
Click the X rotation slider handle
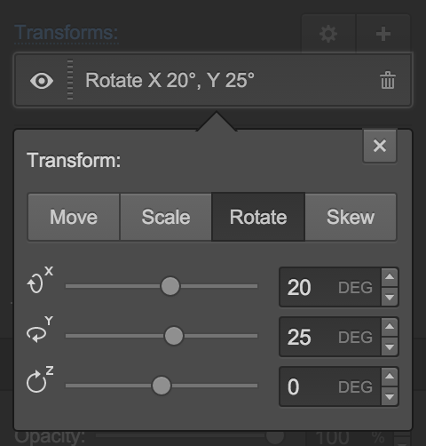coord(170,286)
